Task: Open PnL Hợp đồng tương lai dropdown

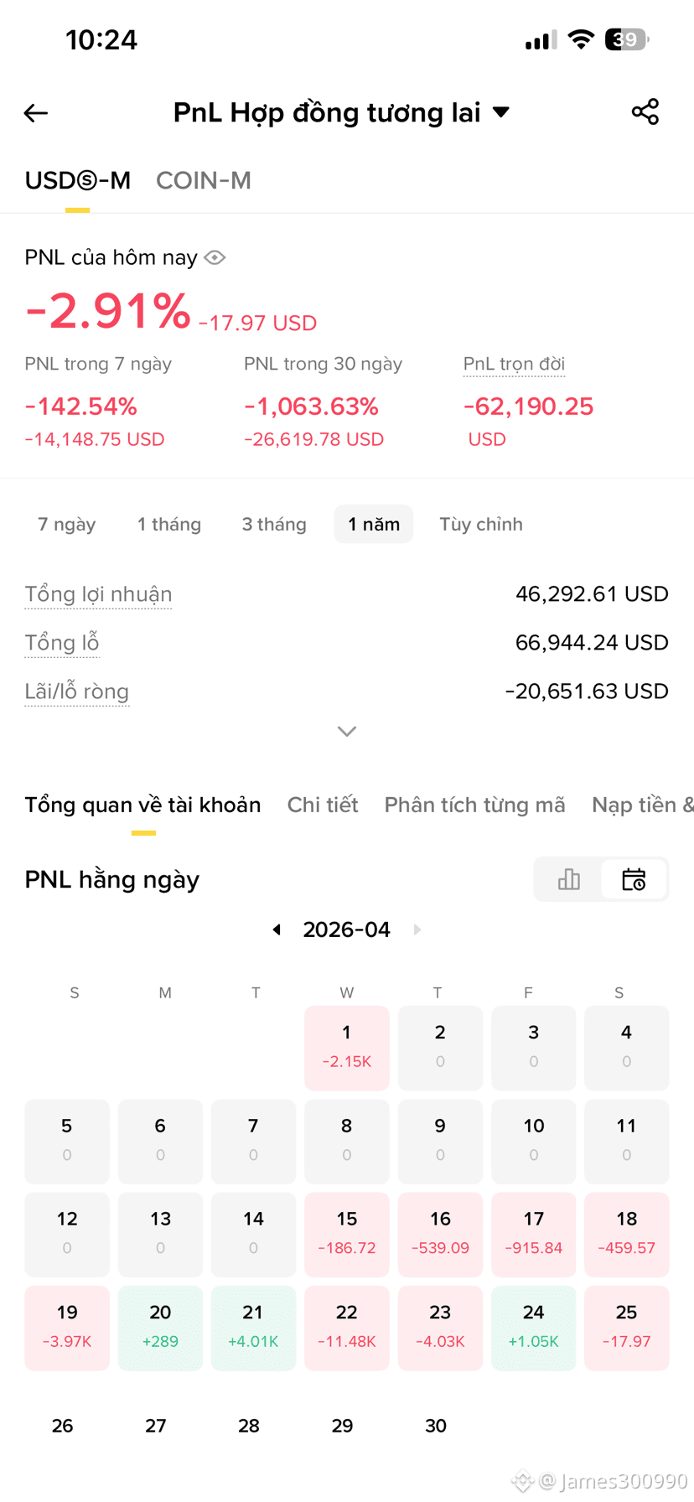Action: pos(342,112)
